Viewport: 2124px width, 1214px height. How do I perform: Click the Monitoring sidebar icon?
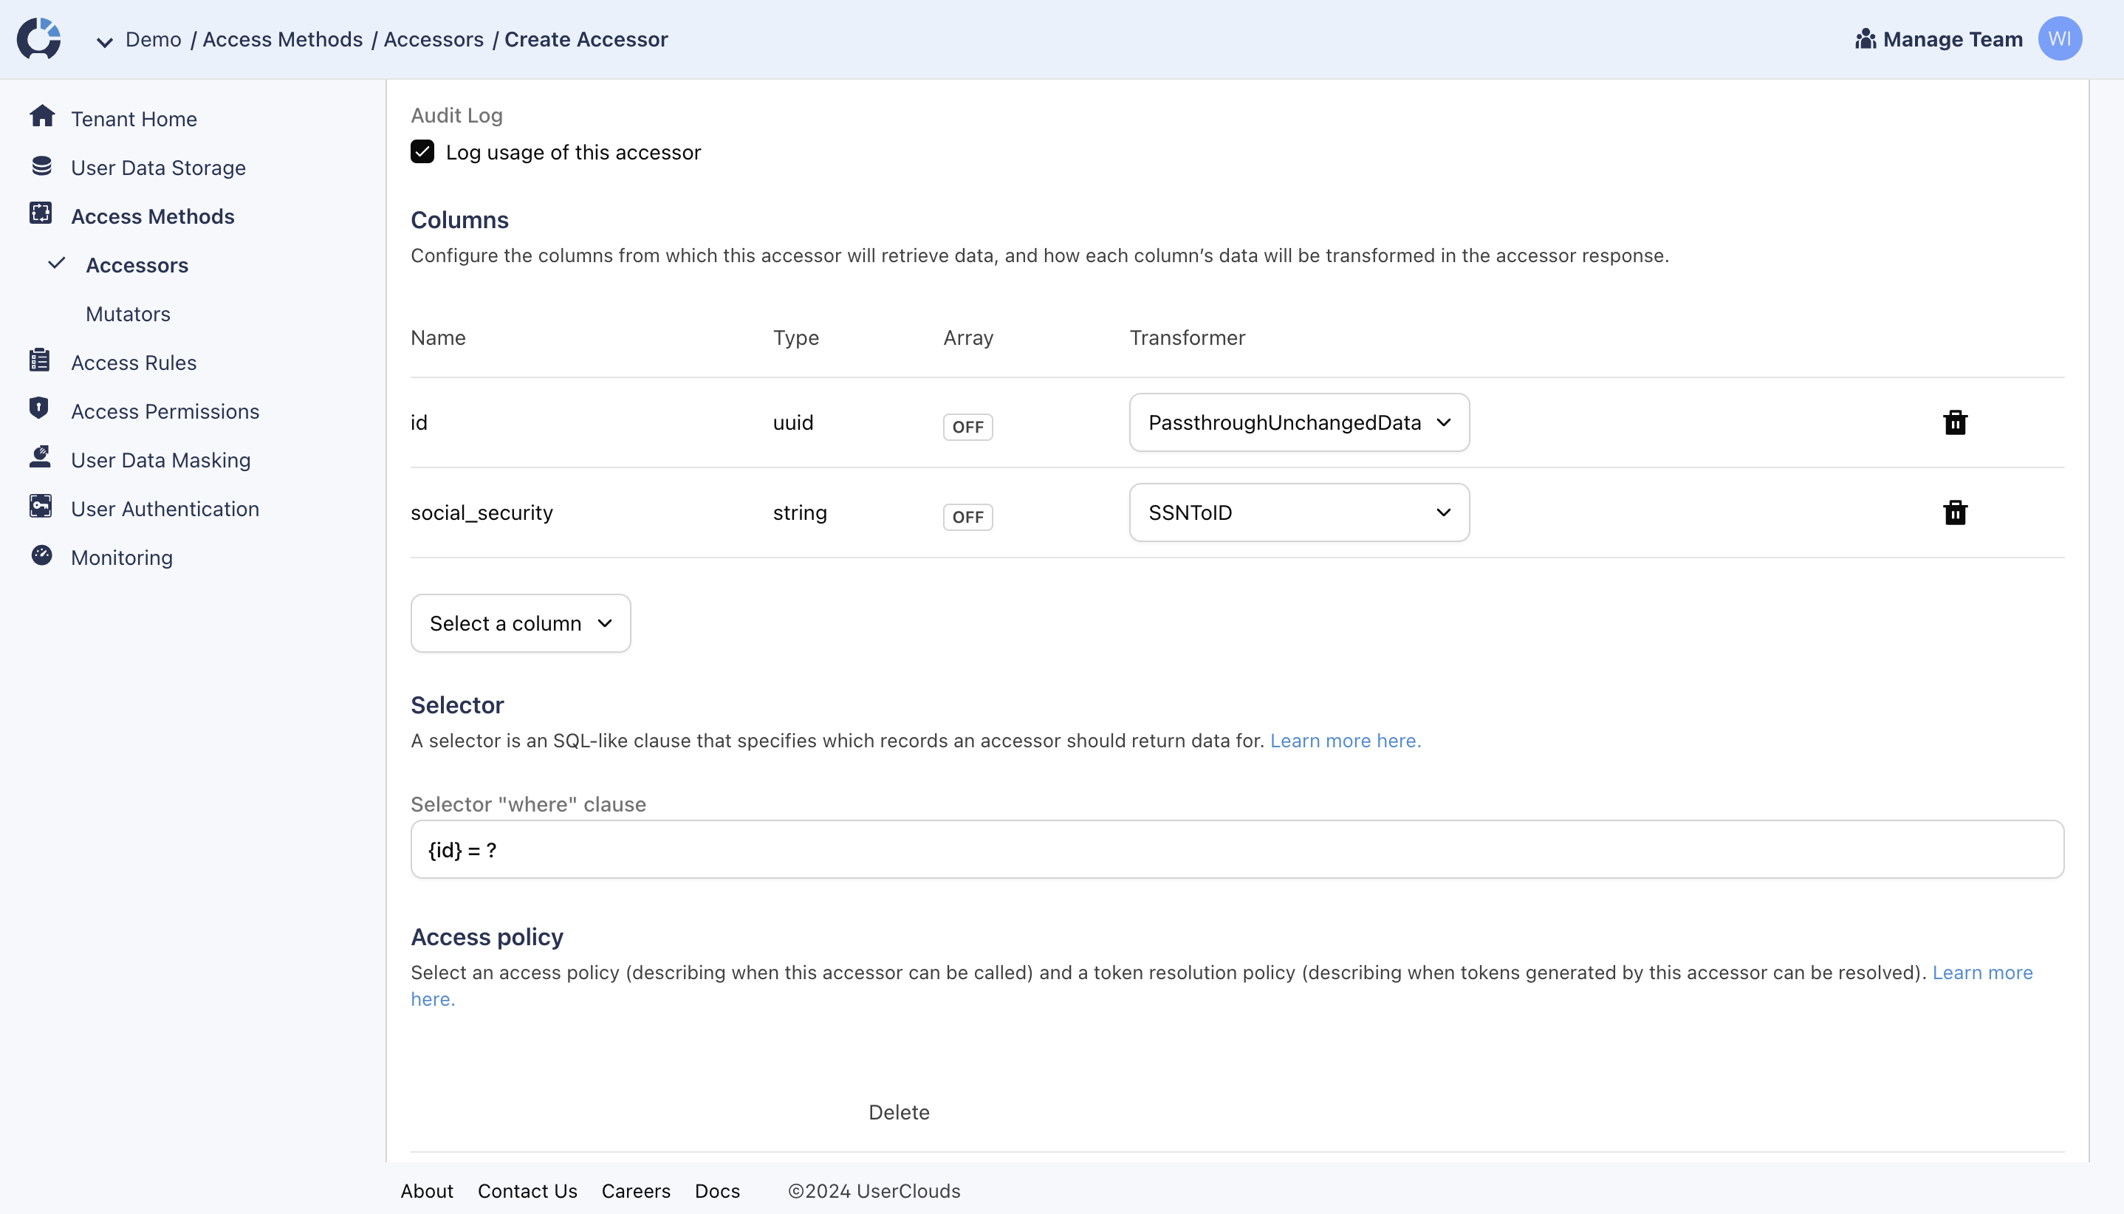pyautogui.click(x=41, y=556)
